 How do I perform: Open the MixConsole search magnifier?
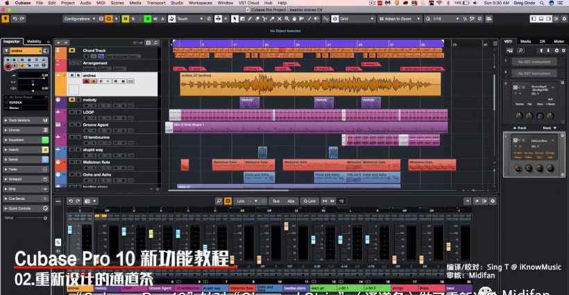coord(219,201)
